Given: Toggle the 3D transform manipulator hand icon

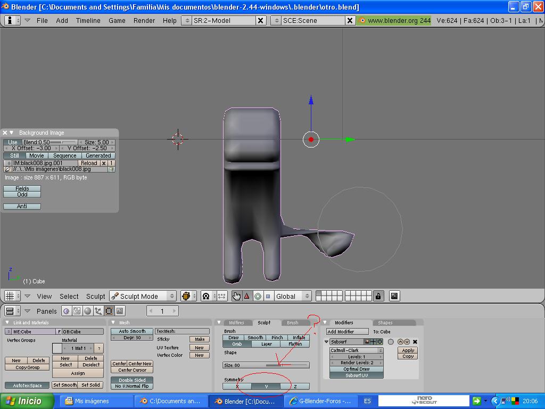Looking at the screenshot, I should pos(236,296).
